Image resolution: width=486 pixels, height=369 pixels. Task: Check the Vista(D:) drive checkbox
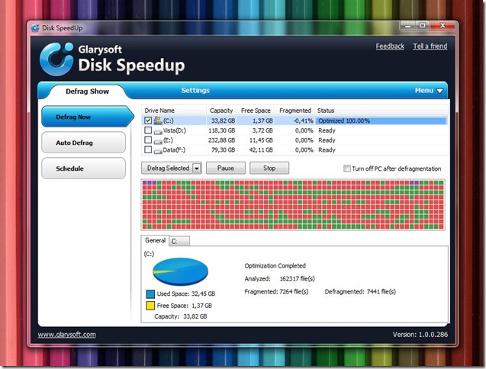click(x=148, y=130)
